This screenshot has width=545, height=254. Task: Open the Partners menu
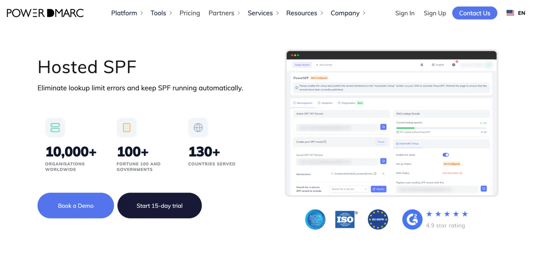(x=221, y=13)
